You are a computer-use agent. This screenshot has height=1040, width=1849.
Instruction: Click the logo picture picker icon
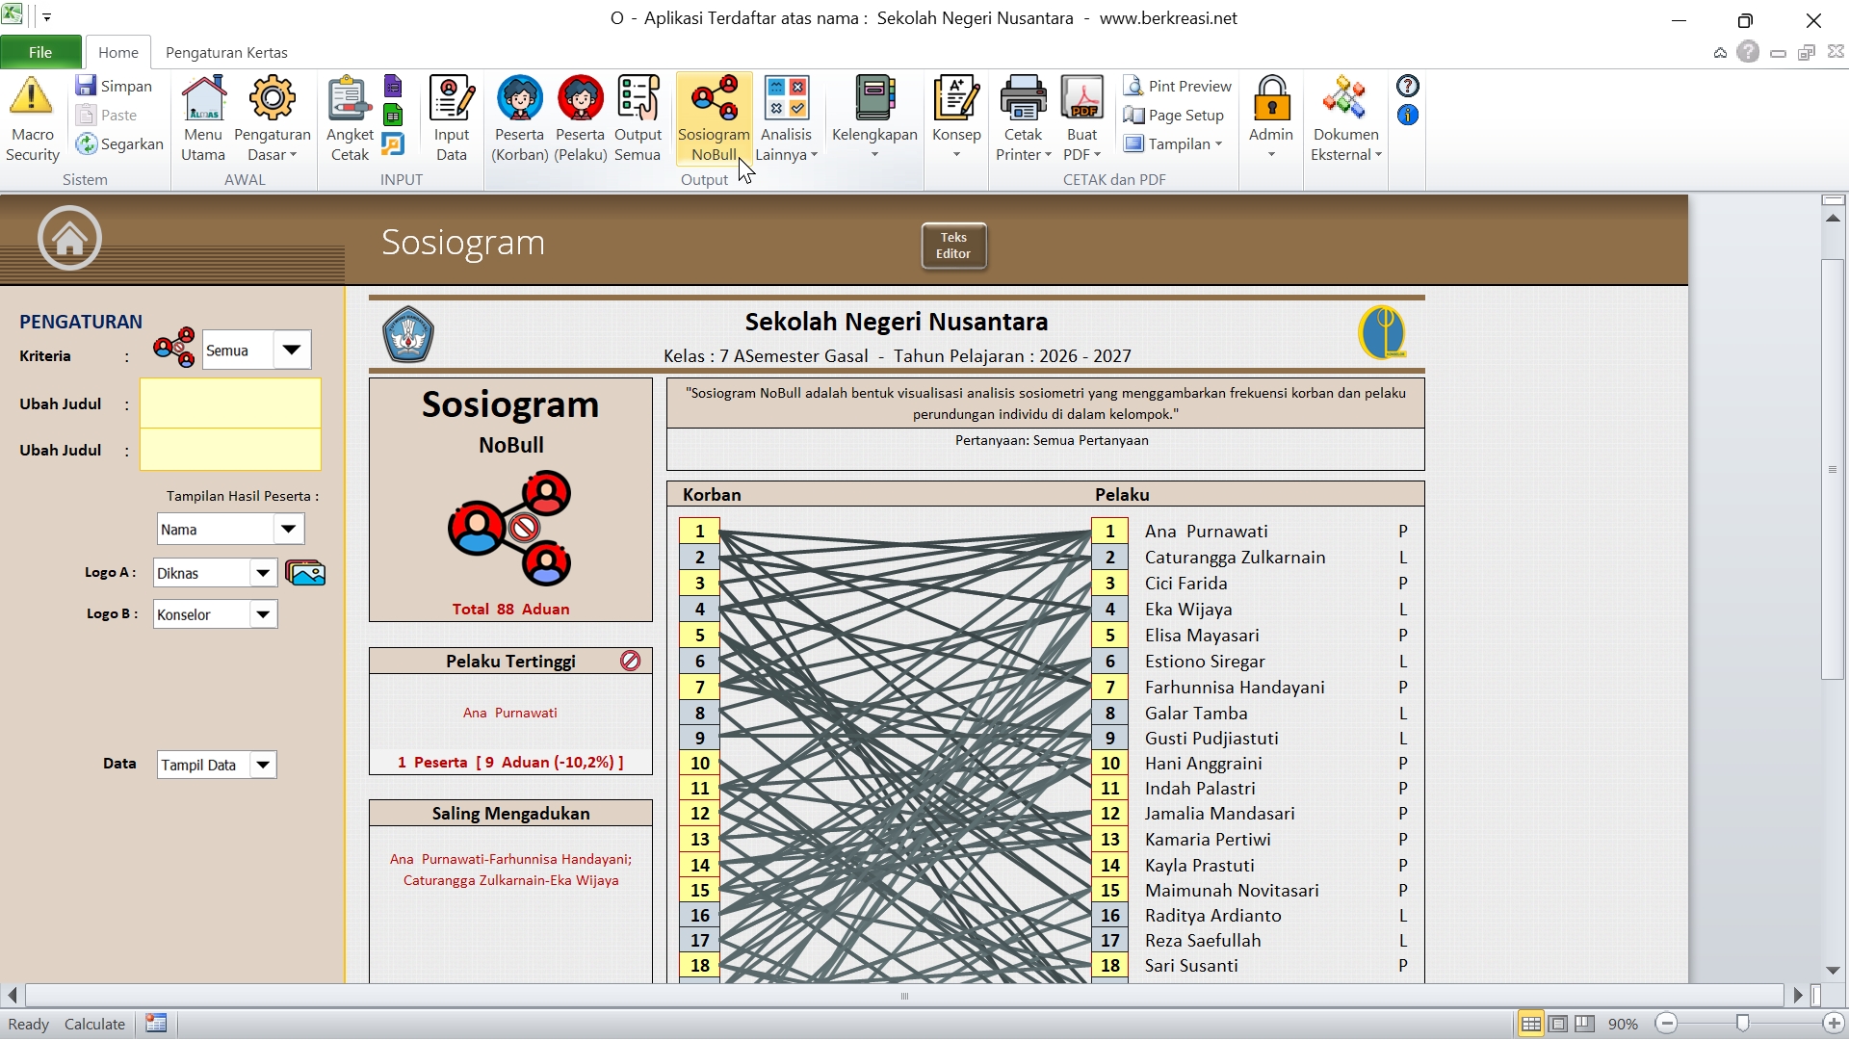point(305,573)
